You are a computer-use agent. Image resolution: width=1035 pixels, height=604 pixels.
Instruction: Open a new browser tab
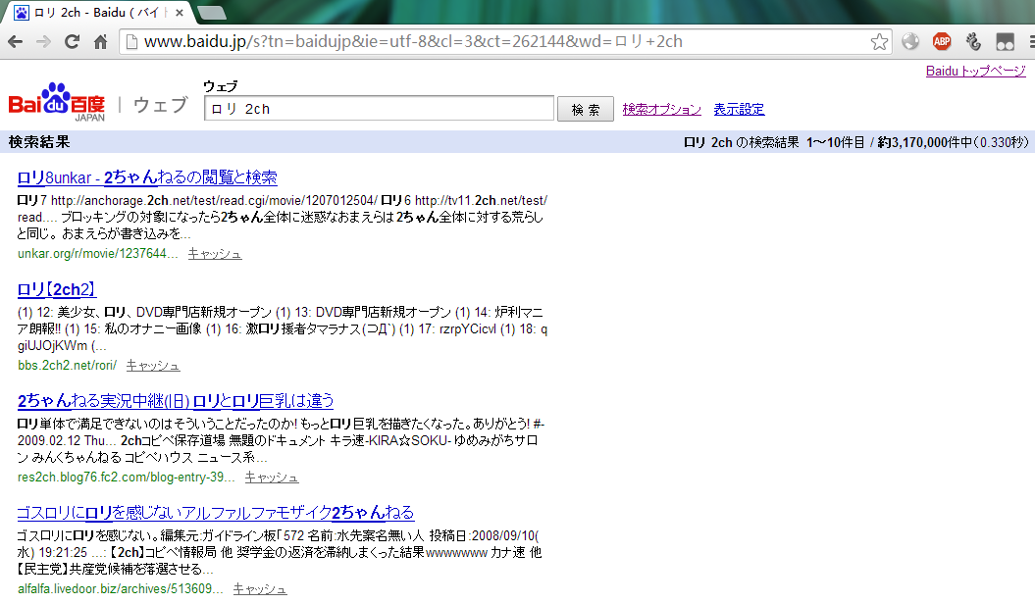pyautogui.click(x=212, y=13)
